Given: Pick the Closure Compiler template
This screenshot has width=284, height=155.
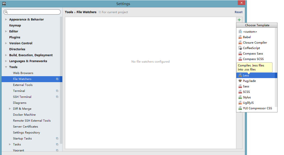Looking at the screenshot, I should (255, 43).
